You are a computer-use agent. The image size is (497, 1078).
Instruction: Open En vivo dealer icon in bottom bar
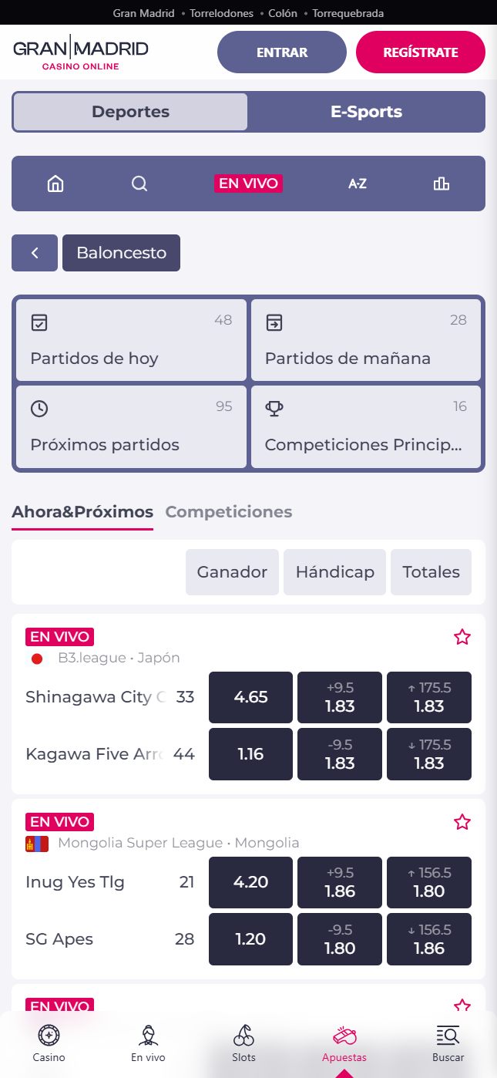pyautogui.click(x=148, y=1044)
